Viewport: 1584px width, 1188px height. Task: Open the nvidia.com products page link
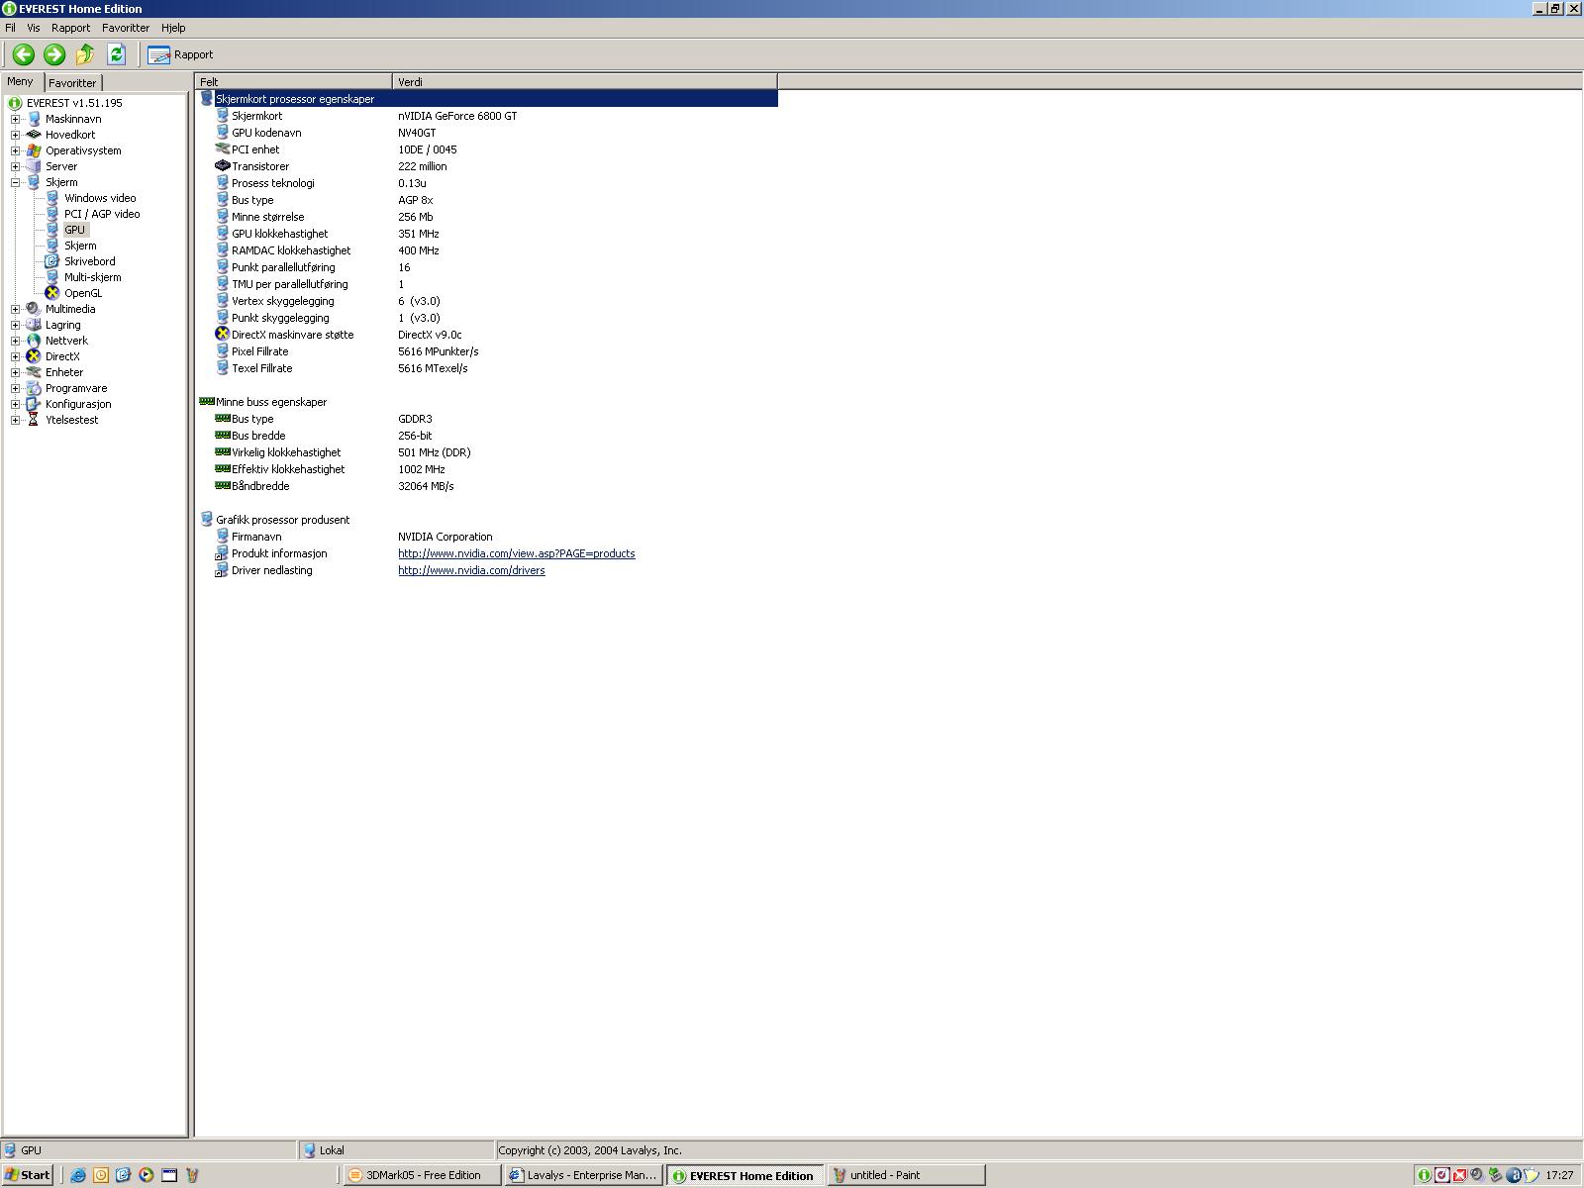pos(517,553)
